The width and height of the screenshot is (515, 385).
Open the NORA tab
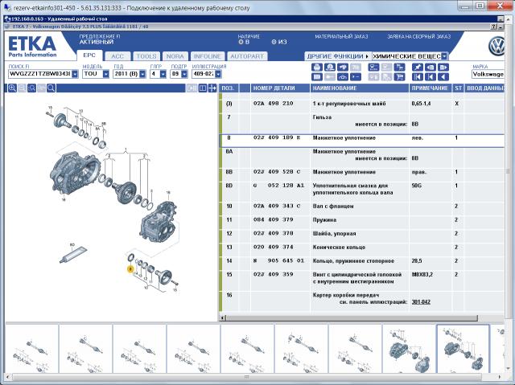(x=175, y=56)
